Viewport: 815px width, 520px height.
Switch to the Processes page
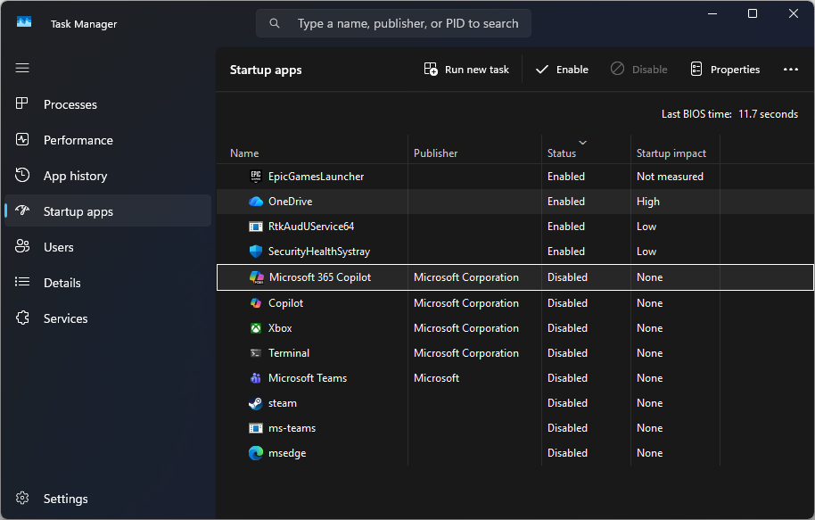click(x=70, y=104)
